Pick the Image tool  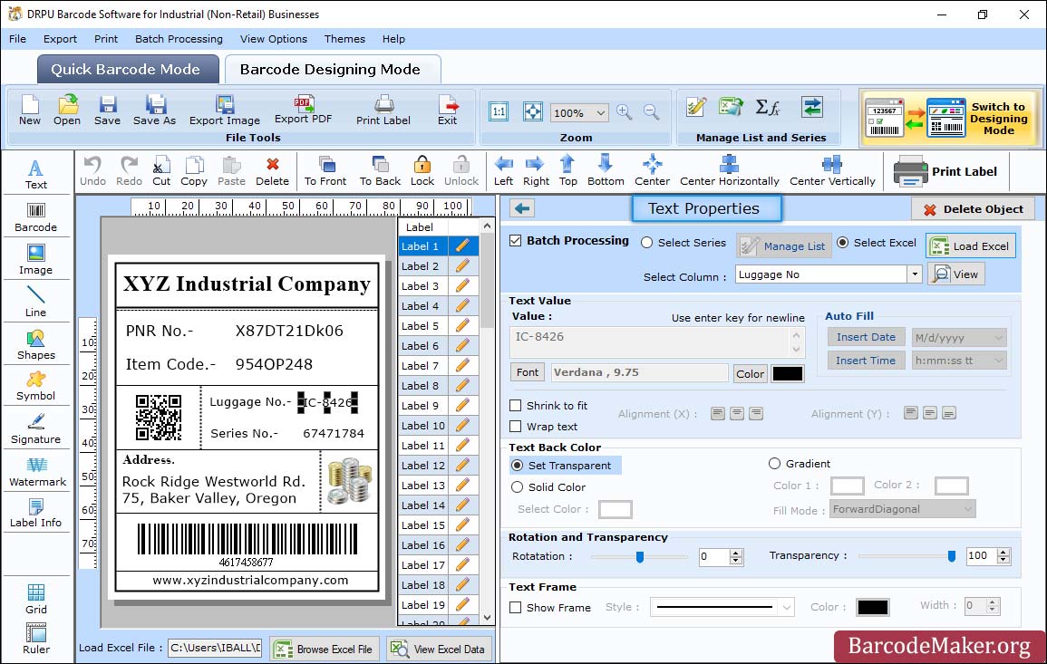(36, 260)
